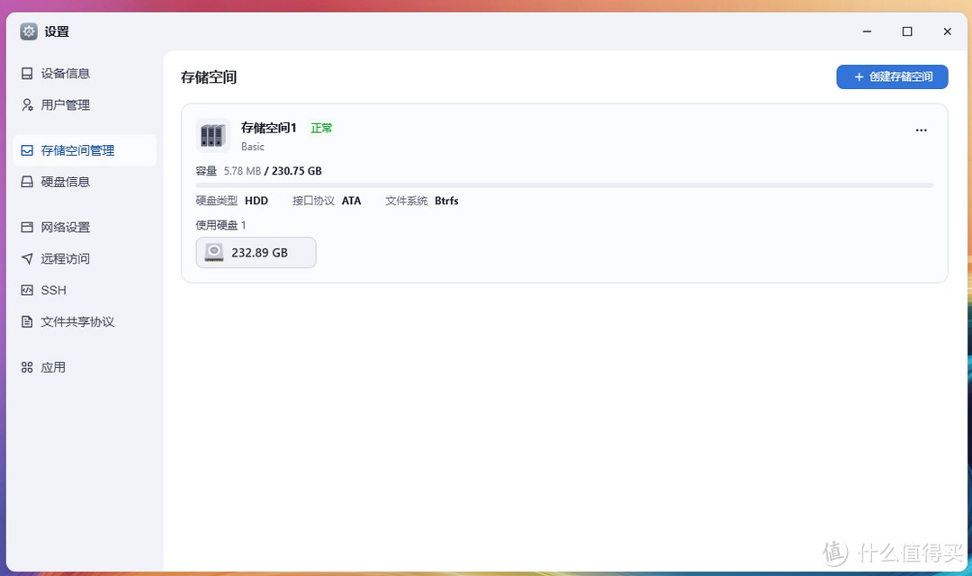Open 用户管理 via its sidebar icon
972x576 pixels.
27,104
